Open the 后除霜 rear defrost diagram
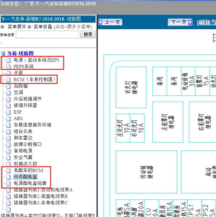This screenshot has width=216, height=217. pos(21,86)
